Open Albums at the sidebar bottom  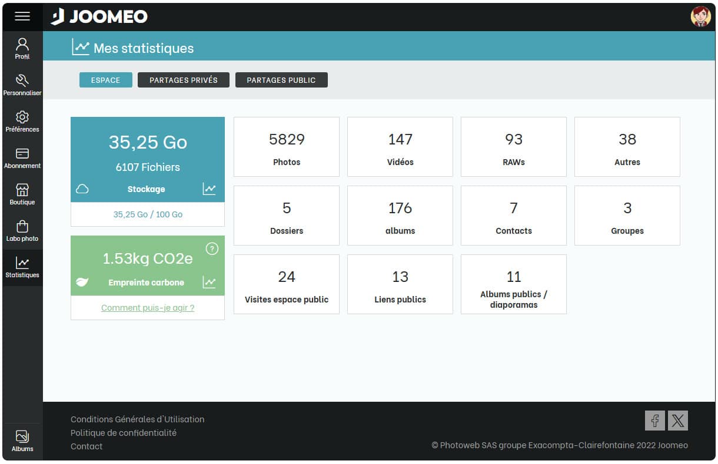click(x=22, y=441)
